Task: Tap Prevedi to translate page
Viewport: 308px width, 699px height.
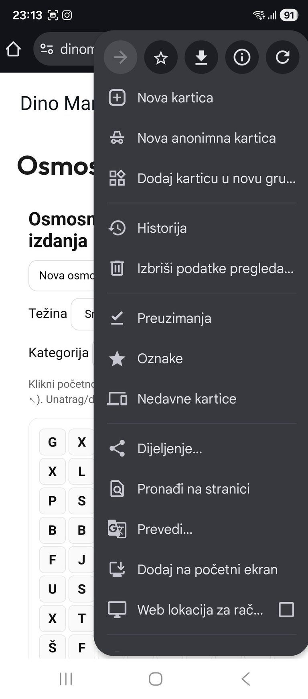Action: point(164,529)
